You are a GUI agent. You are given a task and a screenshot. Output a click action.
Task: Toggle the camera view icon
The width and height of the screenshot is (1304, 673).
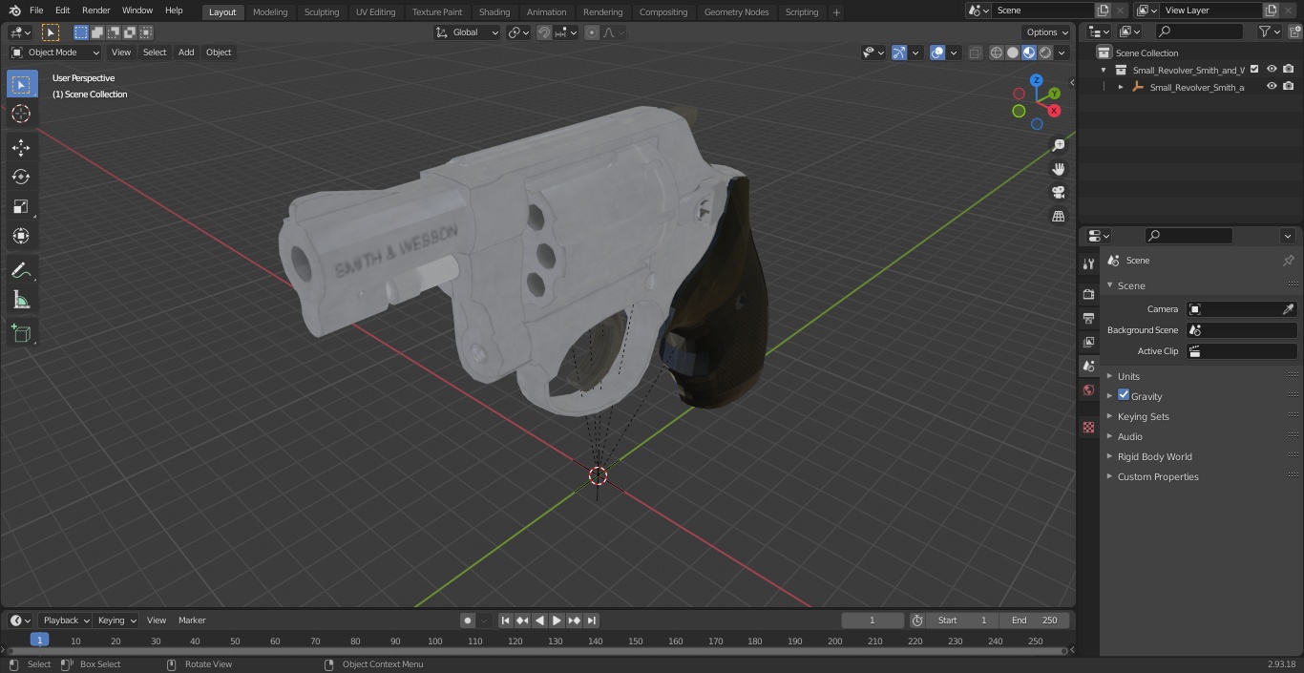click(x=1058, y=193)
